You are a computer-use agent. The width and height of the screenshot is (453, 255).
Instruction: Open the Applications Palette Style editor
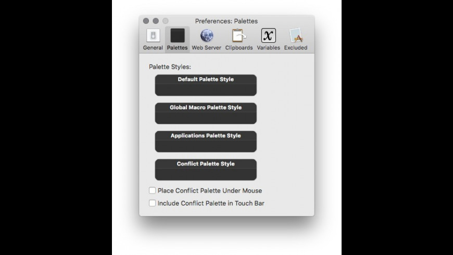(206, 142)
